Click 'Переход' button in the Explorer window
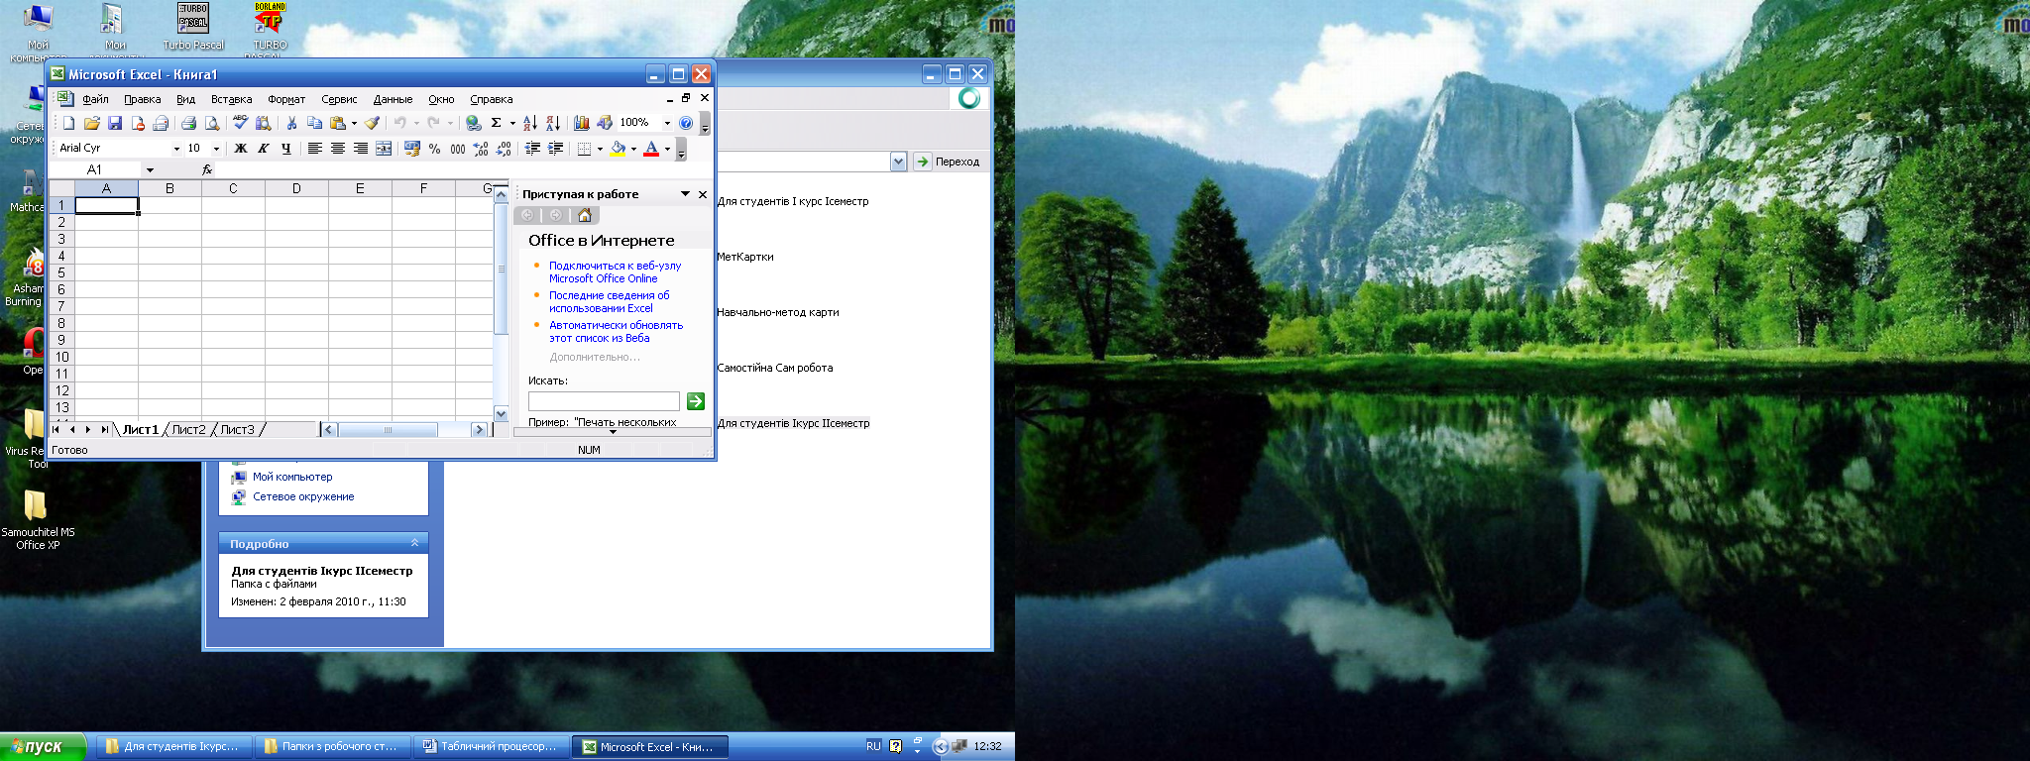The height and width of the screenshot is (761, 2030). point(948,162)
